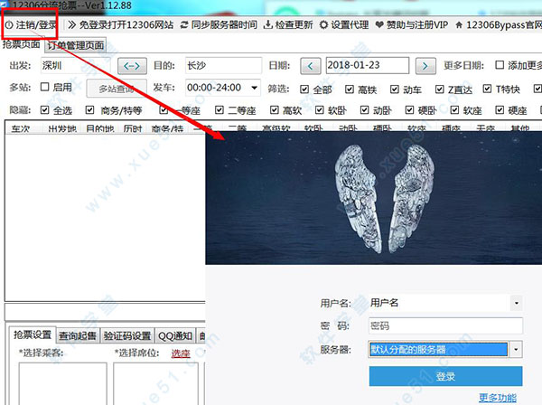Click the 密码 password field
Screen dimensions: 542x405
(445, 325)
